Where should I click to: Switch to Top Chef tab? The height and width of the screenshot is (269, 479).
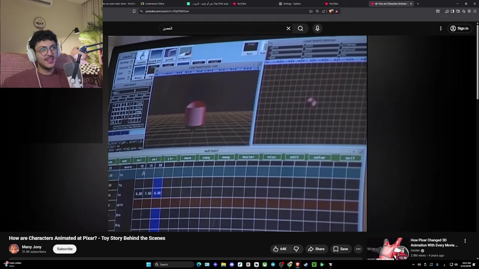(208, 4)
